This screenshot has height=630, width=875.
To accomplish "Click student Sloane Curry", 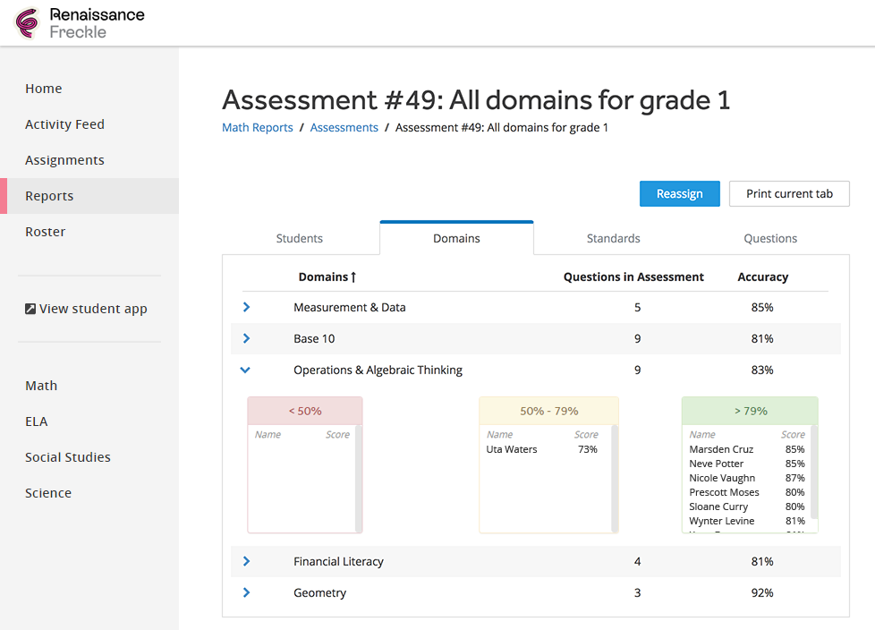I will pyautogui.click(x=718, y=507).
